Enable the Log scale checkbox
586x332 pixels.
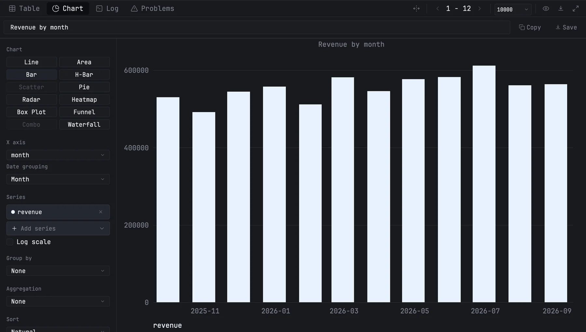(10, 242)
